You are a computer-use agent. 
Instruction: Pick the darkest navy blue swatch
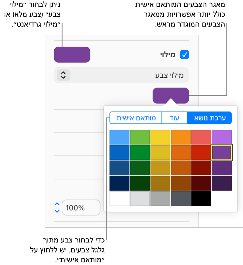pos(119,183)
